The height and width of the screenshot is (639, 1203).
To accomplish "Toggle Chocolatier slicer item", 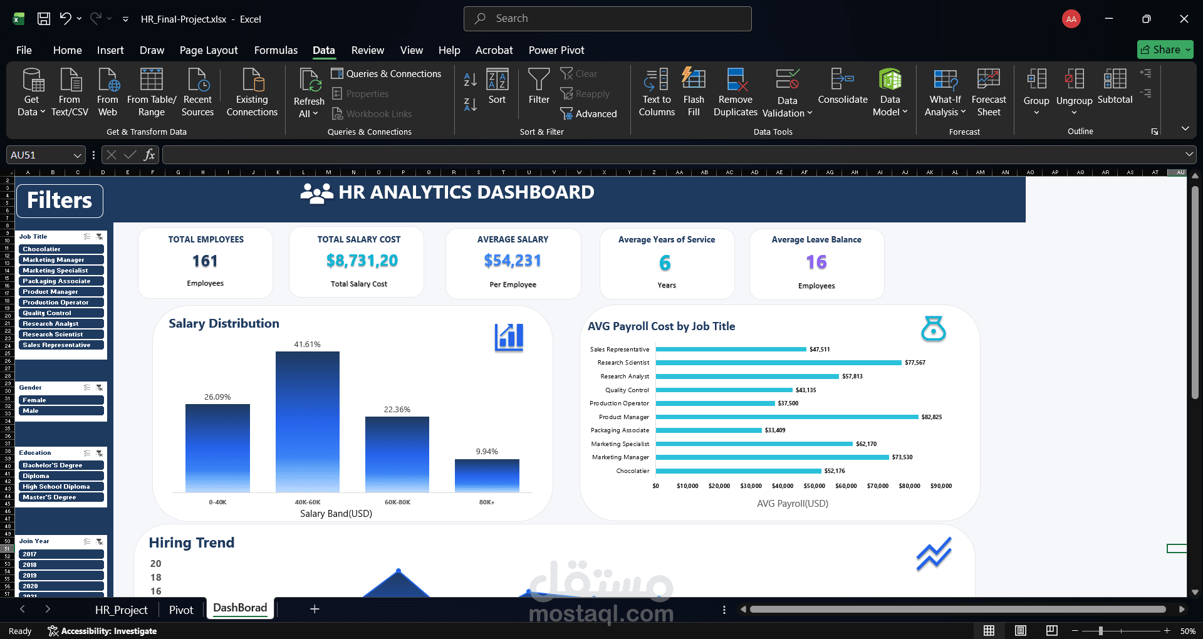I will (x=61, y=249).
